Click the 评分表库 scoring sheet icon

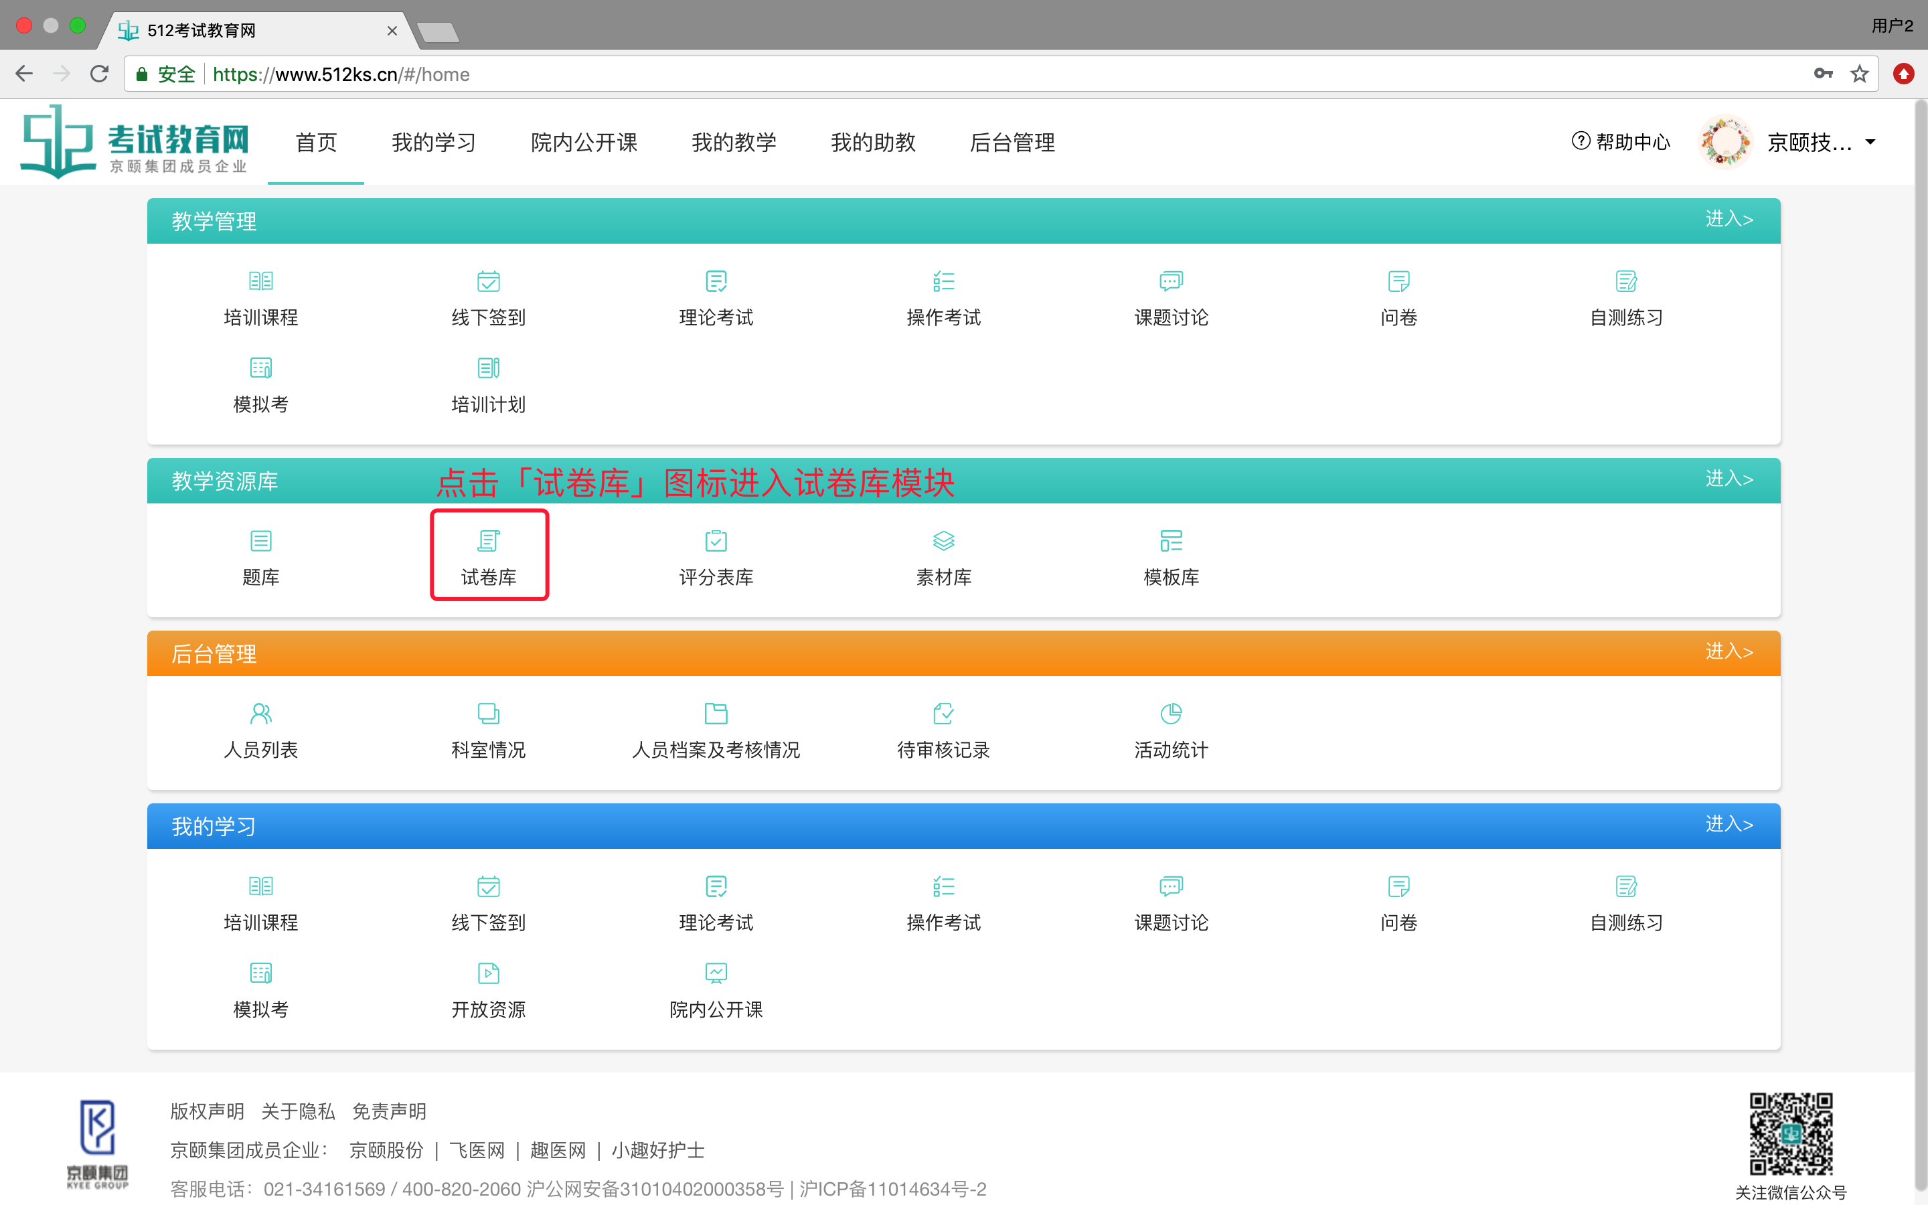[716, 556]
